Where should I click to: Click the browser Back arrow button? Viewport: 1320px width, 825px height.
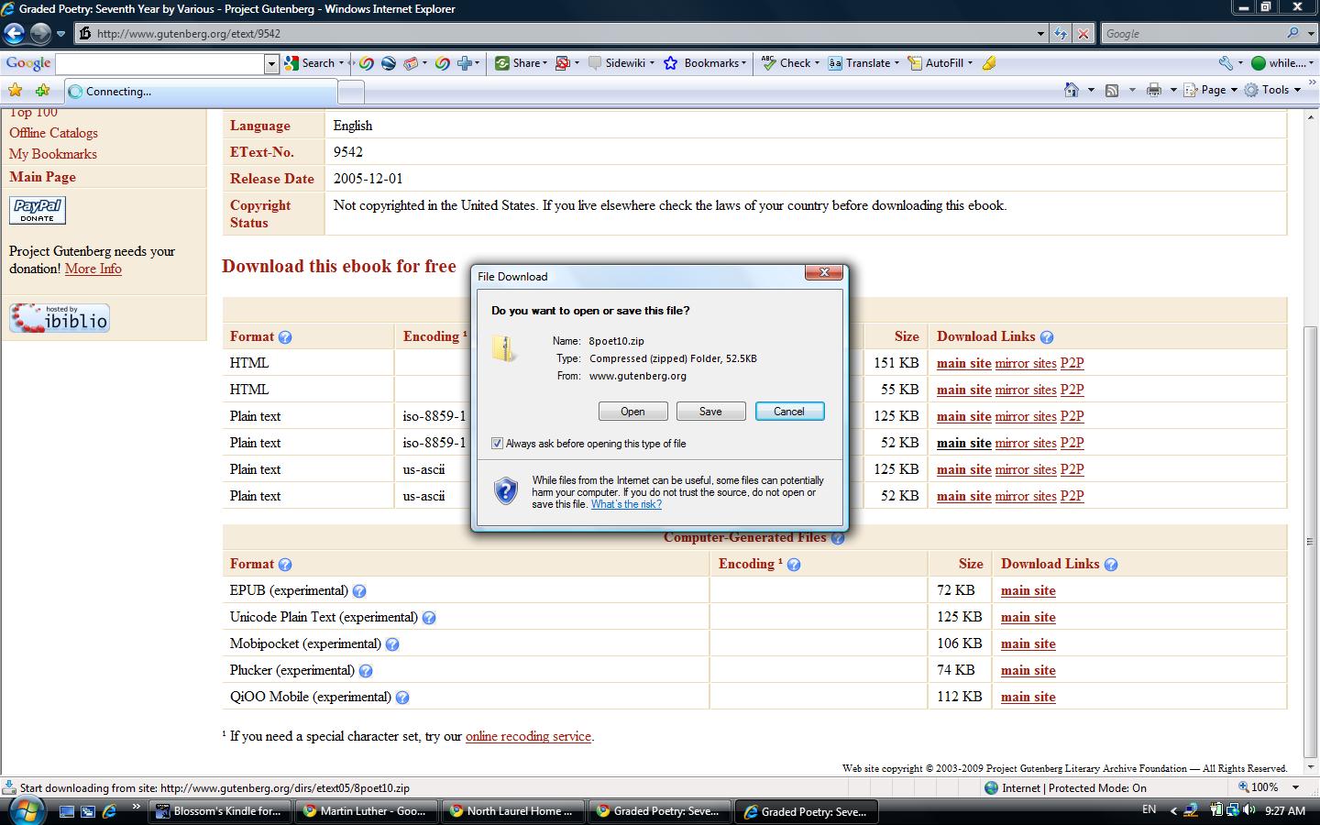click(14, 34)
